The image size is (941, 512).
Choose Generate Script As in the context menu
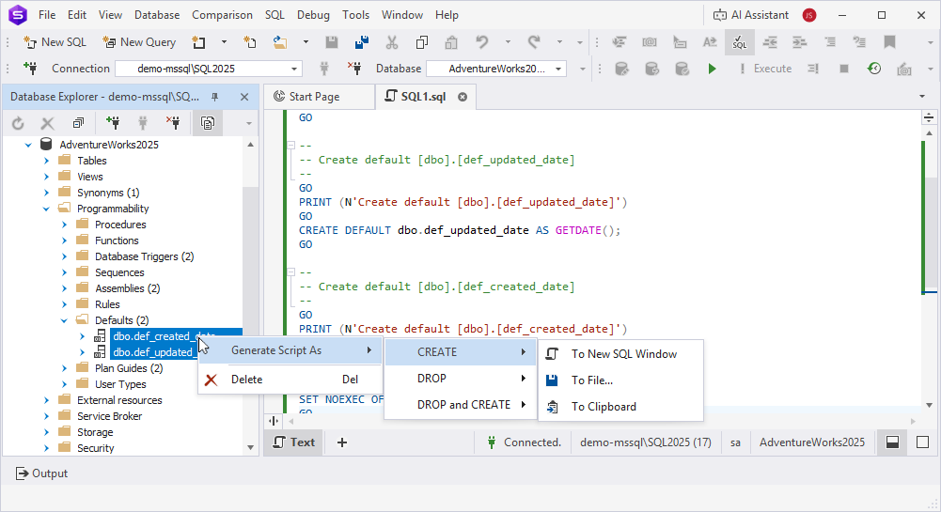pyautogui.click(x=290, y=350)
